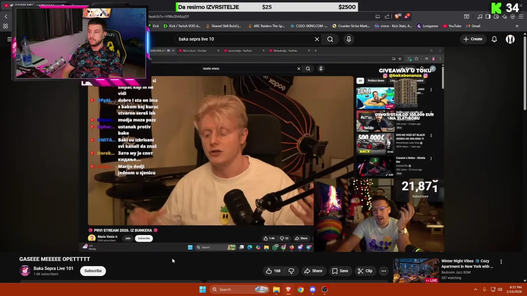Click the cast screen icon in address bar
This screenshot has width=527, height=296.
(378, 16)
